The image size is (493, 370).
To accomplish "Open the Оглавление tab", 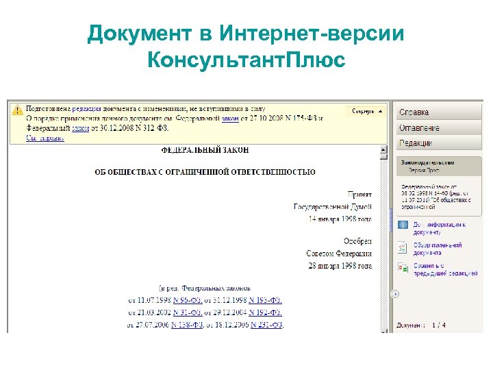I will pos(439,127).
